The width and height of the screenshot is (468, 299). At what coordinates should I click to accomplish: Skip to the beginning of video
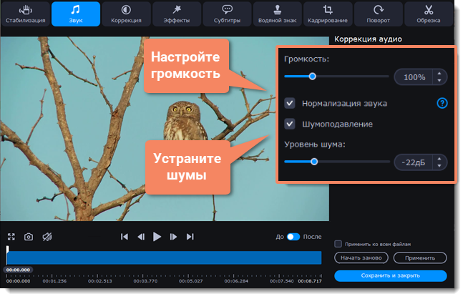coord(125,237)
